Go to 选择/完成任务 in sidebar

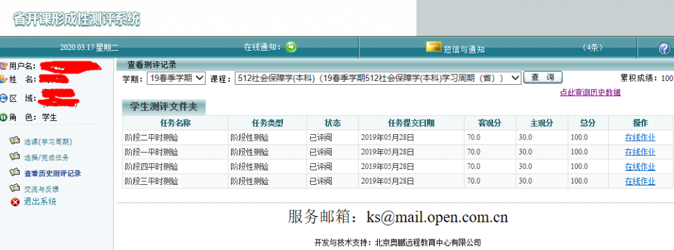coord(47,158)
